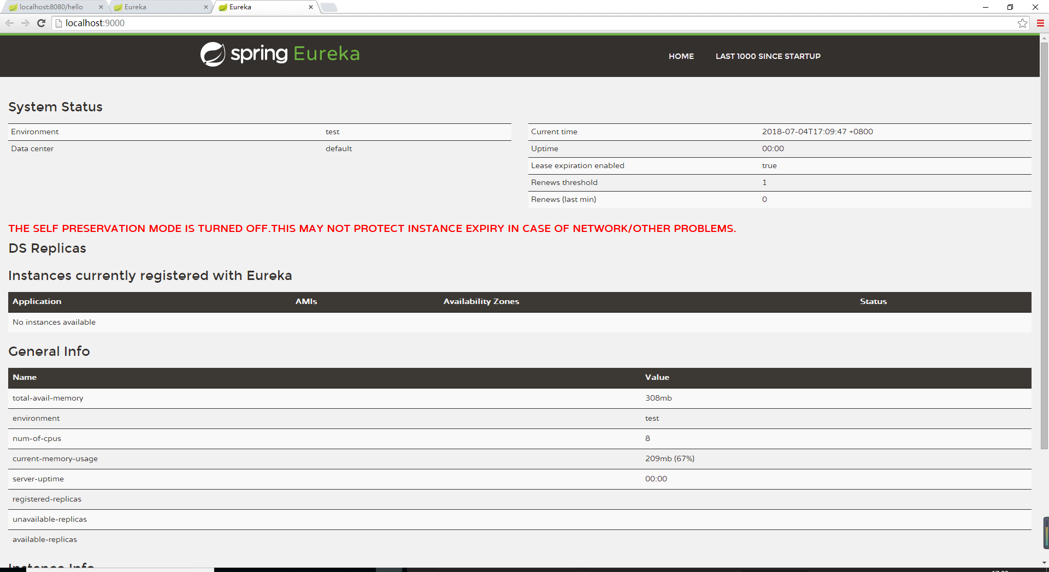Screen dimensions: 1049x572
Task: Click the scrollbar down arrow
Action: 1044,562
